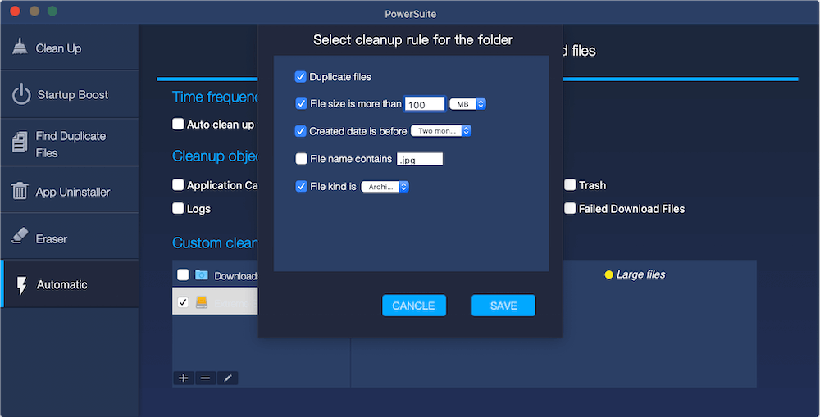820x417 pixels.
Task: Check Failed Download Files option
Action: (x=570, y=208)
